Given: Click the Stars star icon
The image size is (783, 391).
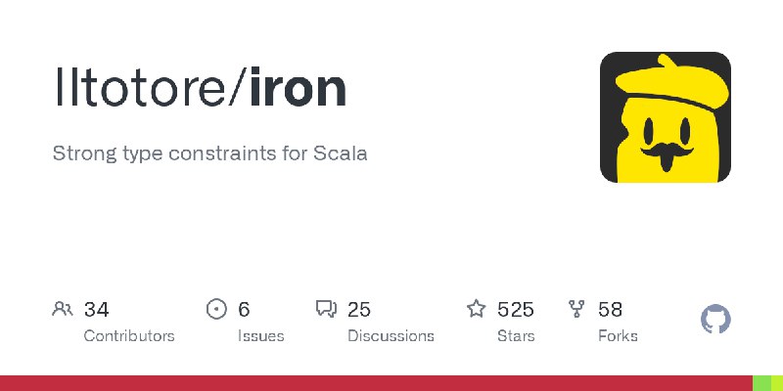Looking at the screenshot, I should point(476,309).
